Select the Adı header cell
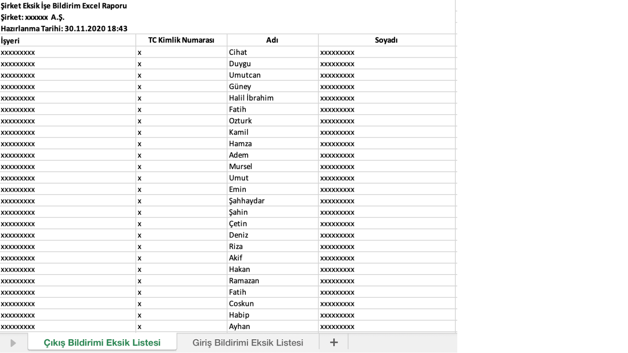 pos(272,40)
